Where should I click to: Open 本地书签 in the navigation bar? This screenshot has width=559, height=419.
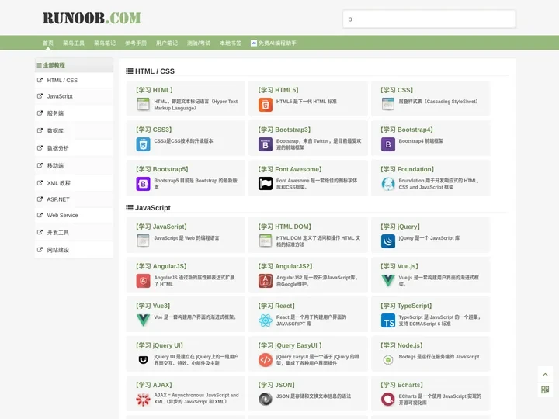[x=231, y=43]
